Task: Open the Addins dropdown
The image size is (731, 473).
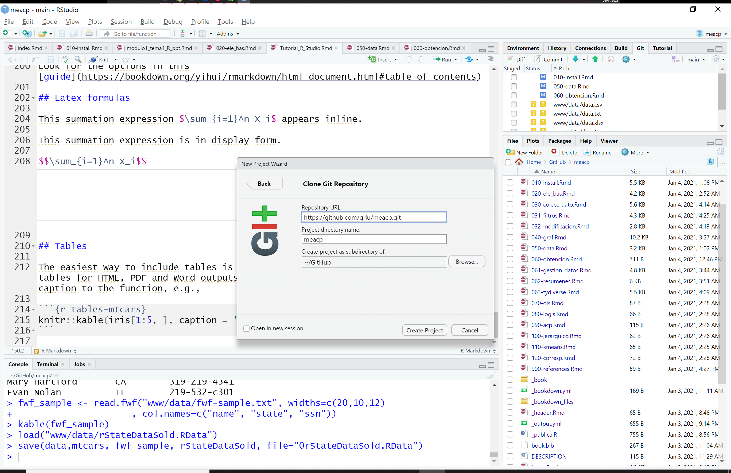Action: coord(227,33)
